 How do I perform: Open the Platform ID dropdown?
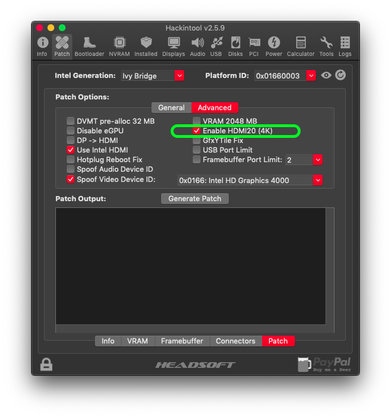tap(311, 76)
